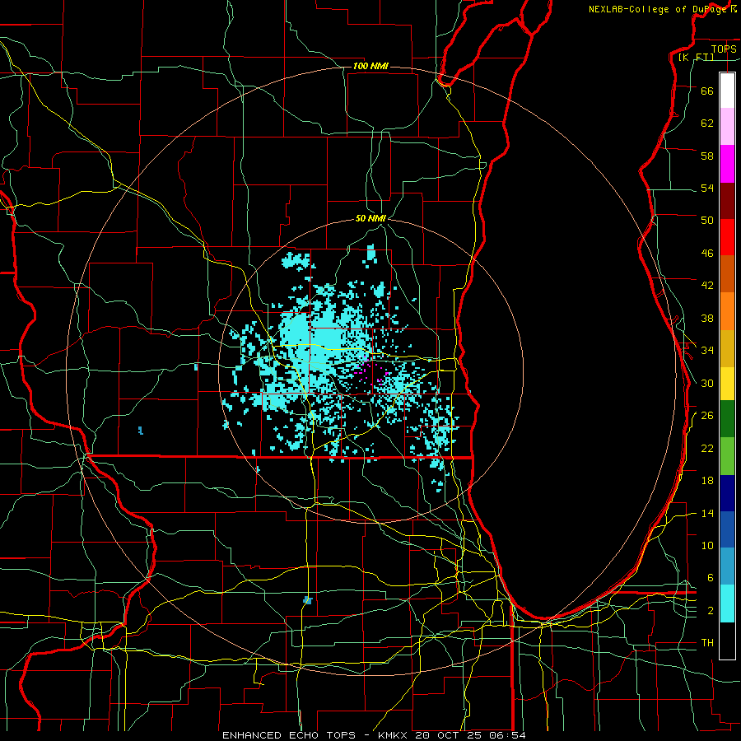Click the "TOPS" legend title
Viewport: 741px width, 741px height.
click(724, 49)
